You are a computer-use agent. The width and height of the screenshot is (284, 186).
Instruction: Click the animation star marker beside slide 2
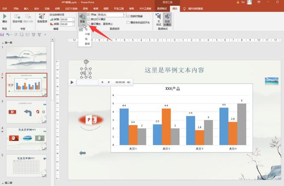tap(2, 78)
